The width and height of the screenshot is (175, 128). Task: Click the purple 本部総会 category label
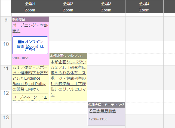[19, 19]
